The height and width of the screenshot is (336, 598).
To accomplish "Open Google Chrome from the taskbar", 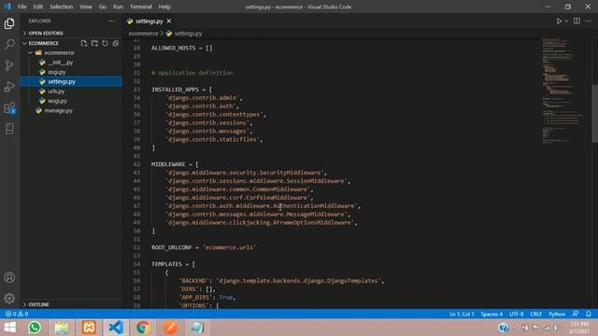I will click(x=143, y=328).
